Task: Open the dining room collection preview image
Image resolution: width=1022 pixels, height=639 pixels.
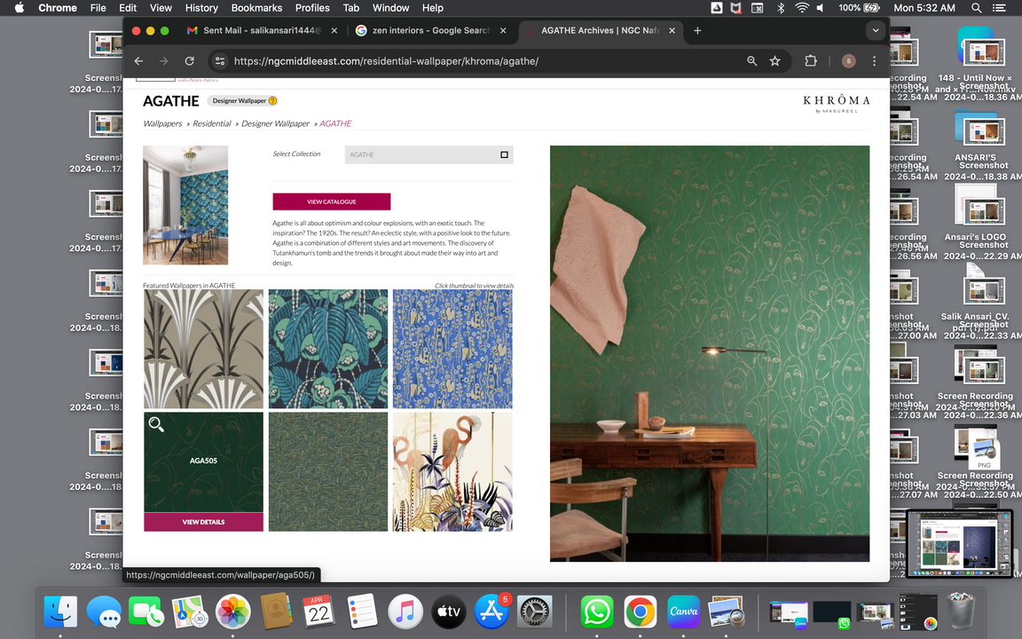Action: coord(185,205)
